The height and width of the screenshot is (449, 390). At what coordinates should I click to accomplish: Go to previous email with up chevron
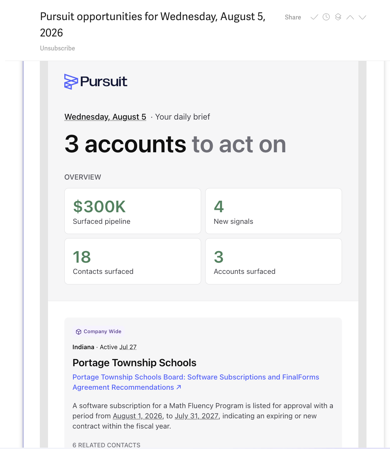click(x=350, y=17)
